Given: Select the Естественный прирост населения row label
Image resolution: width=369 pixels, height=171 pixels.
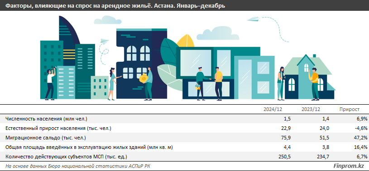Looking at the screenshot, I should [x=58, y=128].
